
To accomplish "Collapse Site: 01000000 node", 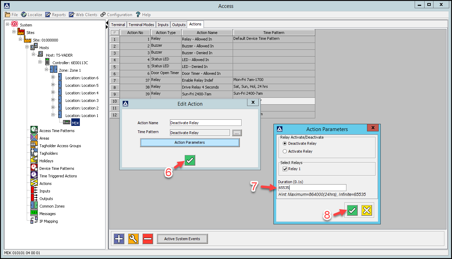I will pyautogui.click(x=21, y=39).
